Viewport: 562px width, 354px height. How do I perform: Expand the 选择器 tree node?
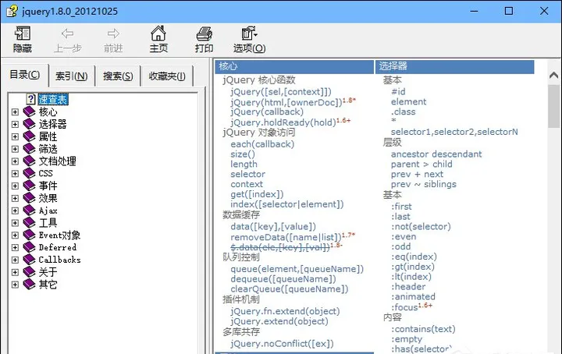click(x=15, y=124)
